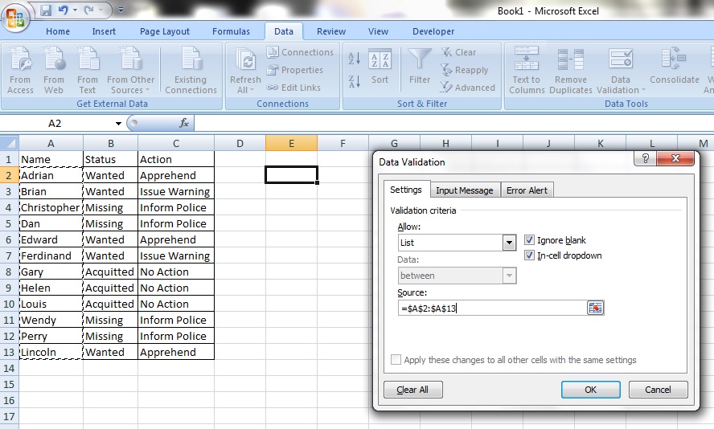
Task: Expand the Name Box dropdown arrow
Action: (118, 123)
